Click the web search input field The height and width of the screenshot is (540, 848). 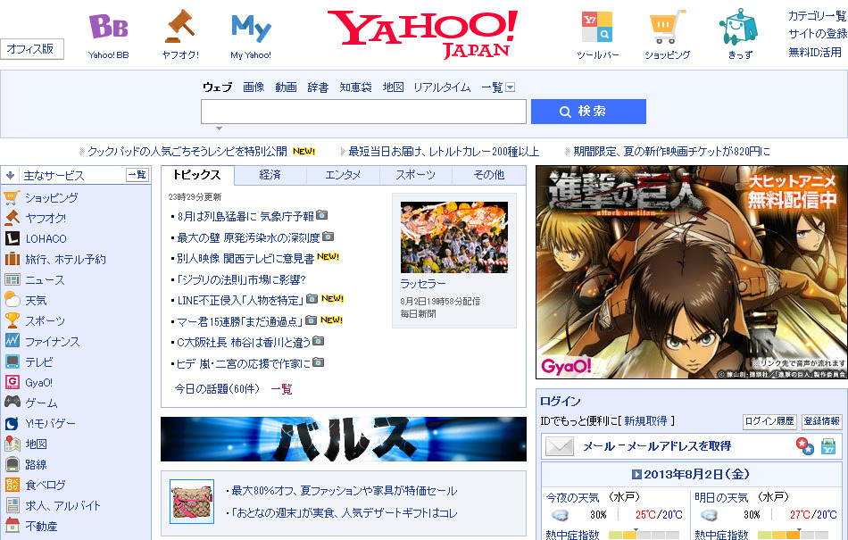tap(363, 112)
